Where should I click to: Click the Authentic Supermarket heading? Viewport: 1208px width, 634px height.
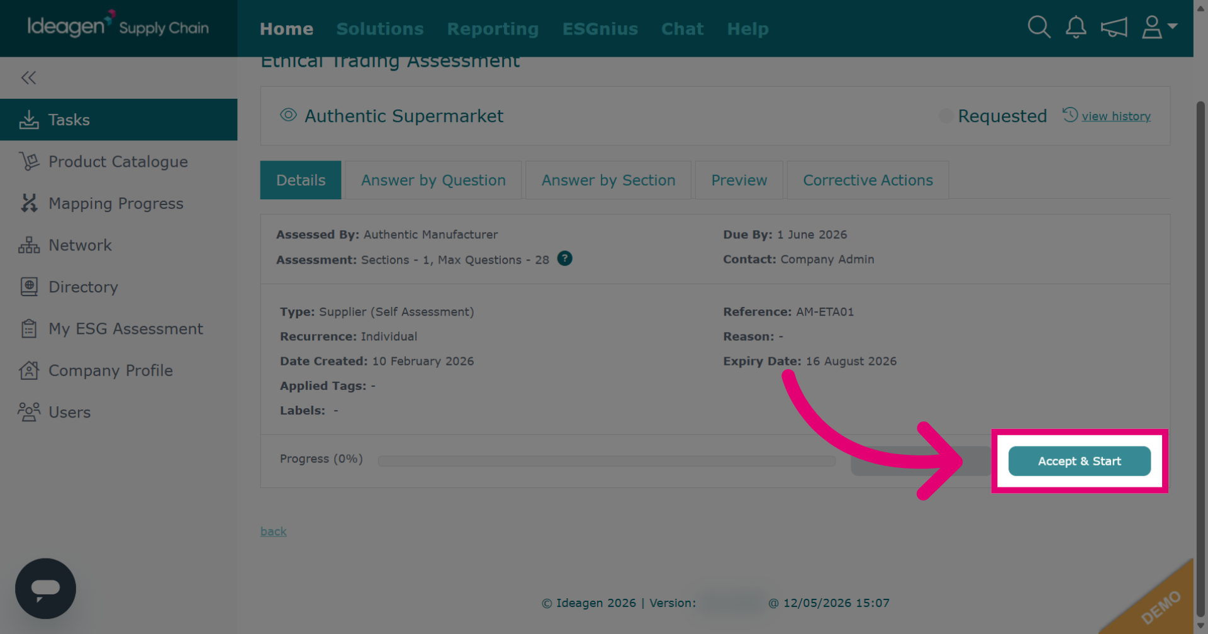click(x=404, y=116)
